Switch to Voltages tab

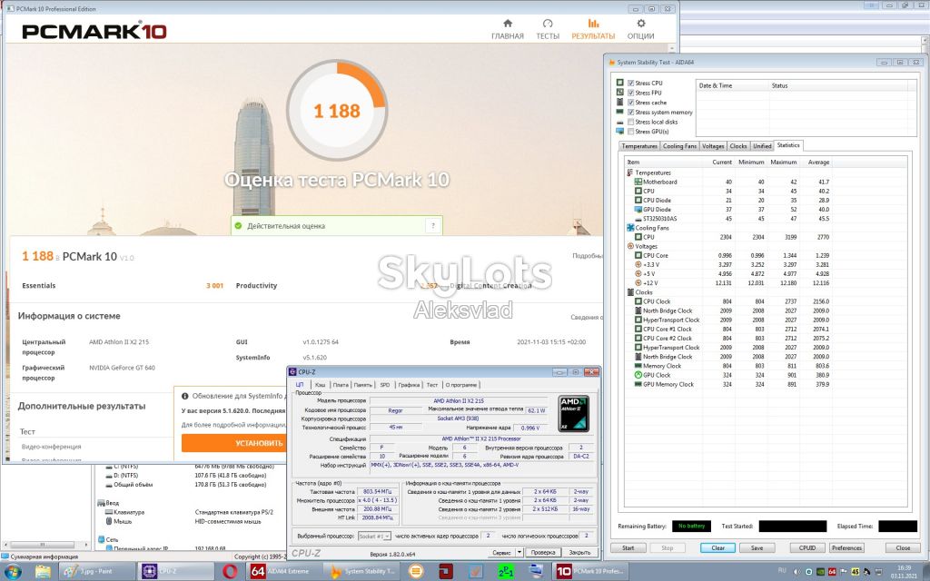click(713, 146)
